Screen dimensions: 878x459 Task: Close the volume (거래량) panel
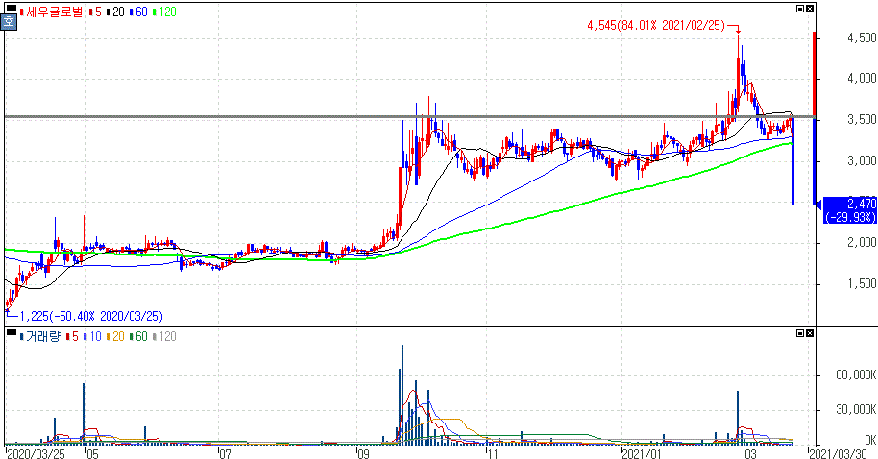[x=810, y=333]
